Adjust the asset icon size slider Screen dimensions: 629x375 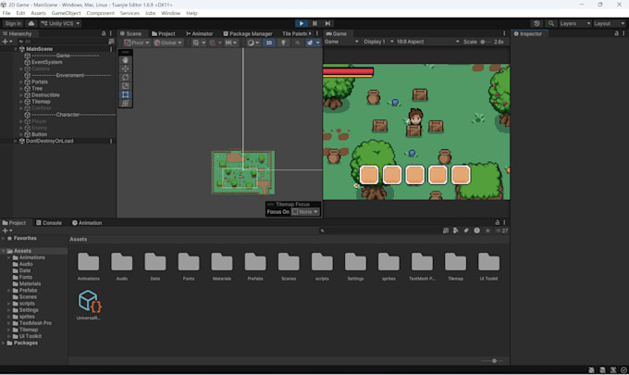click(494, 360)
